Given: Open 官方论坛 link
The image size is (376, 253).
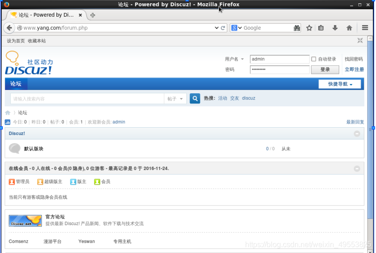Looking at the screenshot, I should (55, 217).
